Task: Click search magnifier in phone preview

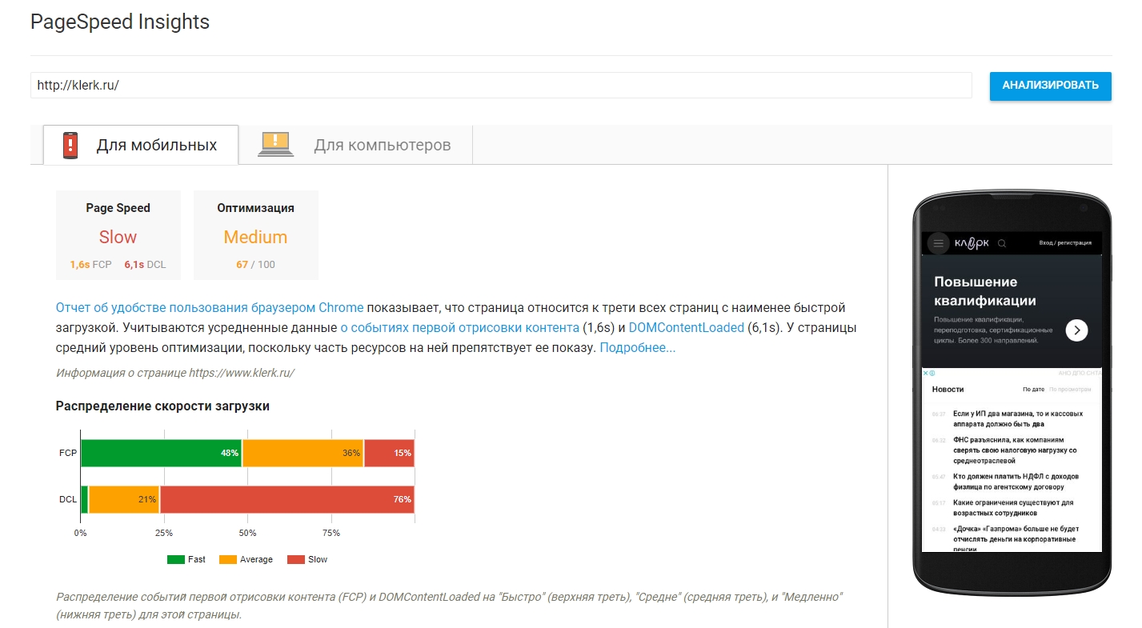Action: (1002, 243)
